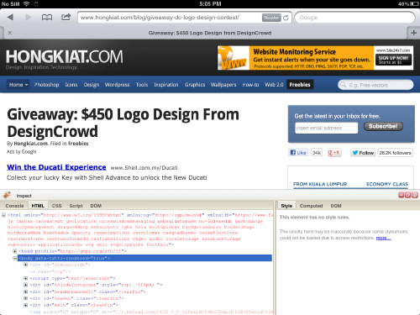Go to the Photoshop navigation item

tap(46, 85)
